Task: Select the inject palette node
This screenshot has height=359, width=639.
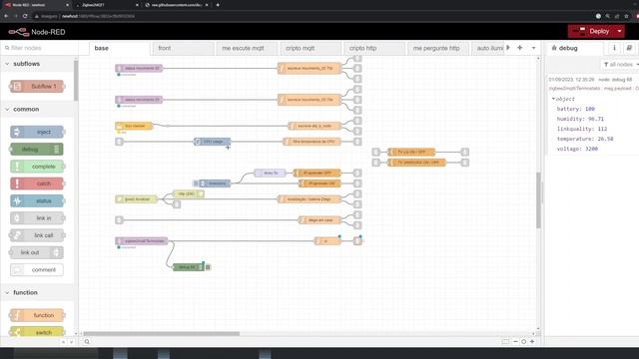Action: pyautogui.click(x=37, y=132)
